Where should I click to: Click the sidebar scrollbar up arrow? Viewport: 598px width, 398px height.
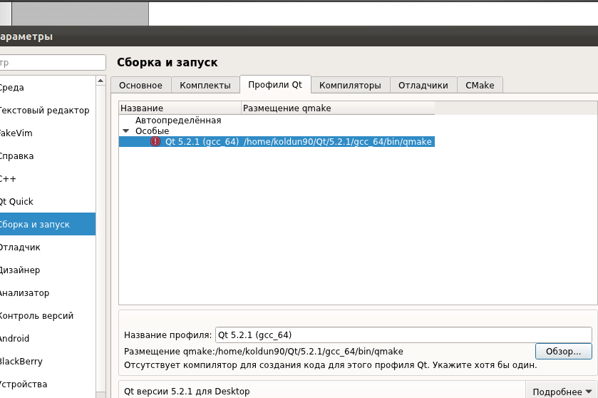(x=100, y=81)
